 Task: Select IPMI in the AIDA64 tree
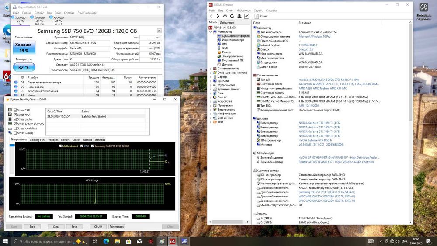tap(225, 48)
